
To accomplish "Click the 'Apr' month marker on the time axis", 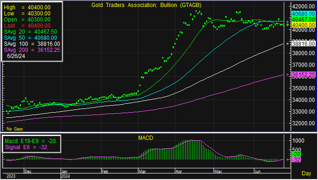I will click(x=179, y=172).
